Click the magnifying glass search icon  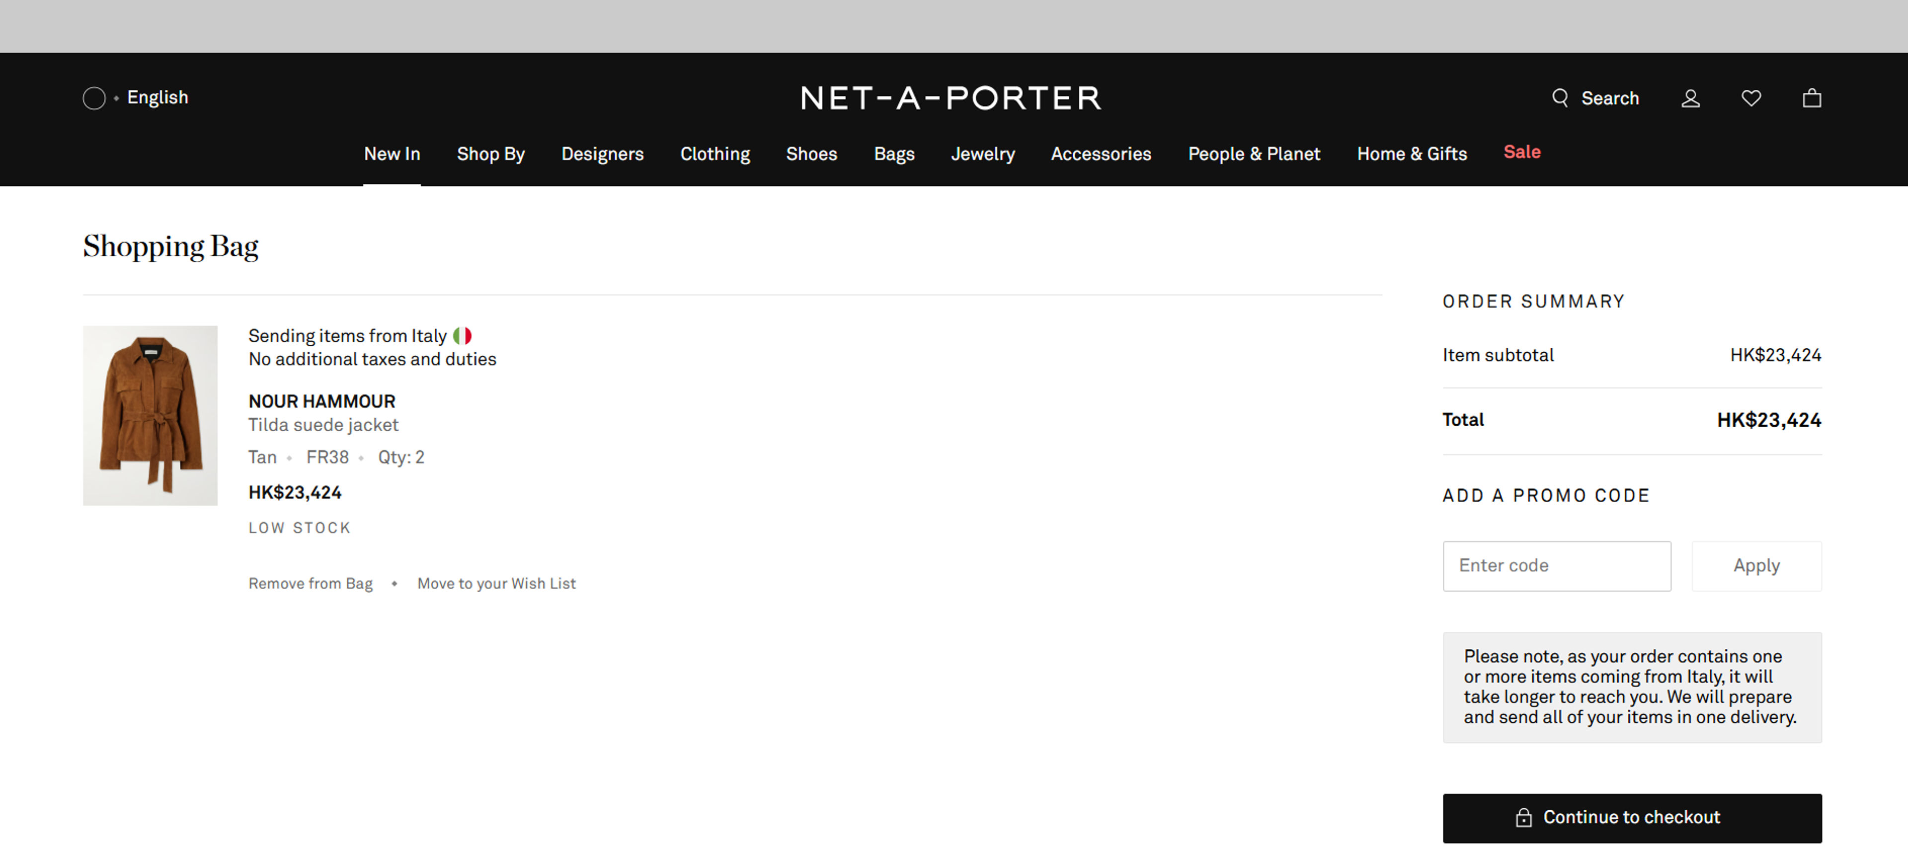pos(1560,98)
